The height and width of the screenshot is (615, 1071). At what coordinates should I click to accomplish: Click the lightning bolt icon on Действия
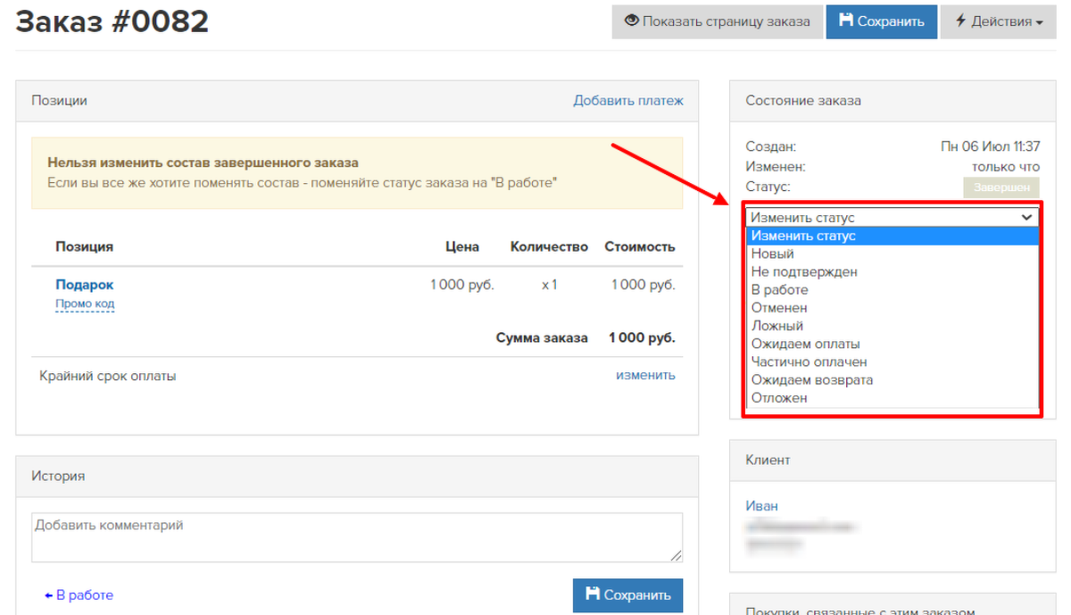961,21
